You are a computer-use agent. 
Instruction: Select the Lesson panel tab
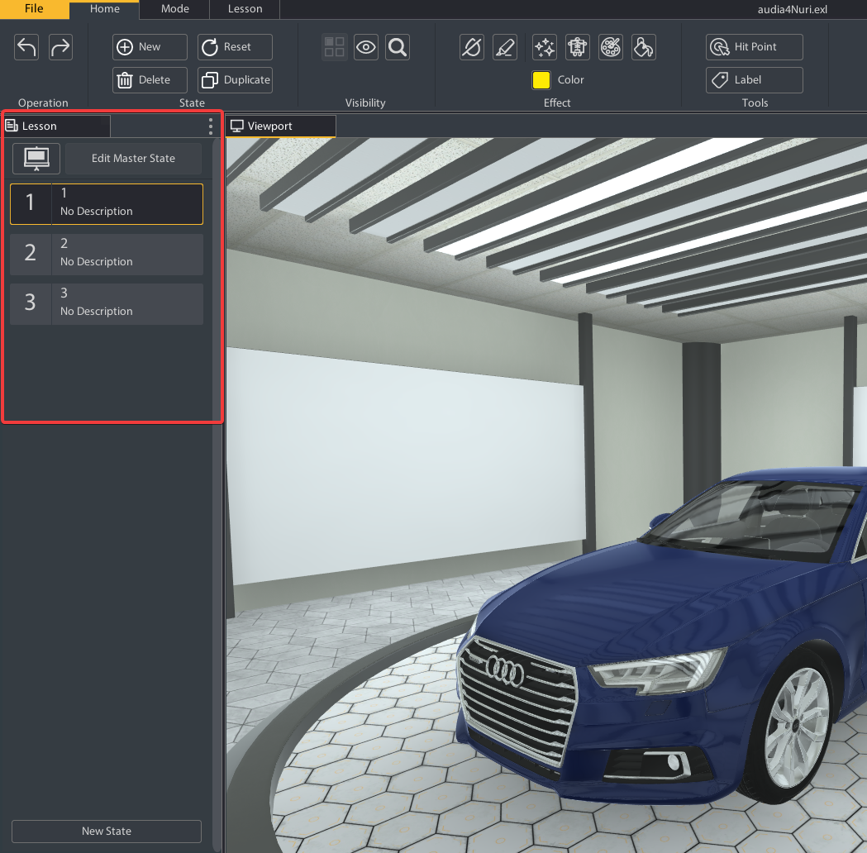click(56, 126)
